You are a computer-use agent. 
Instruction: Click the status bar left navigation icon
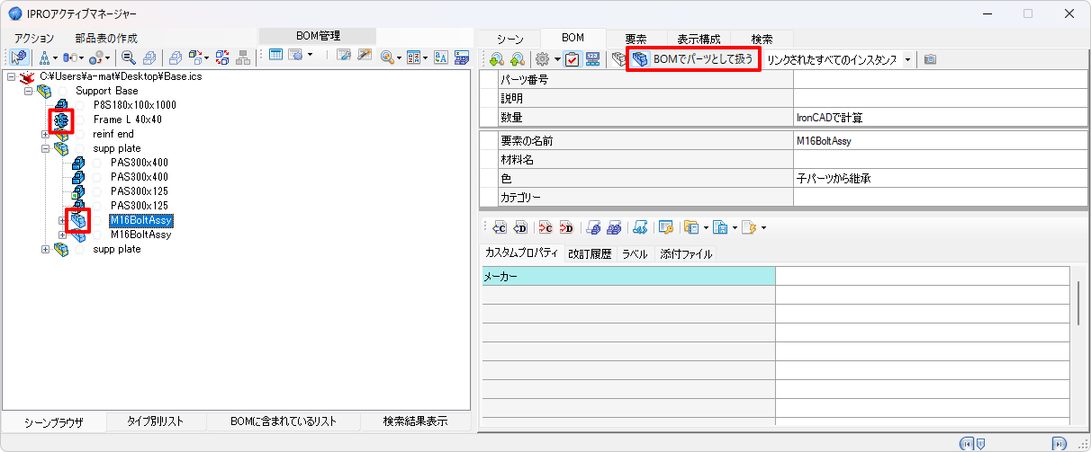click(966, 443)
